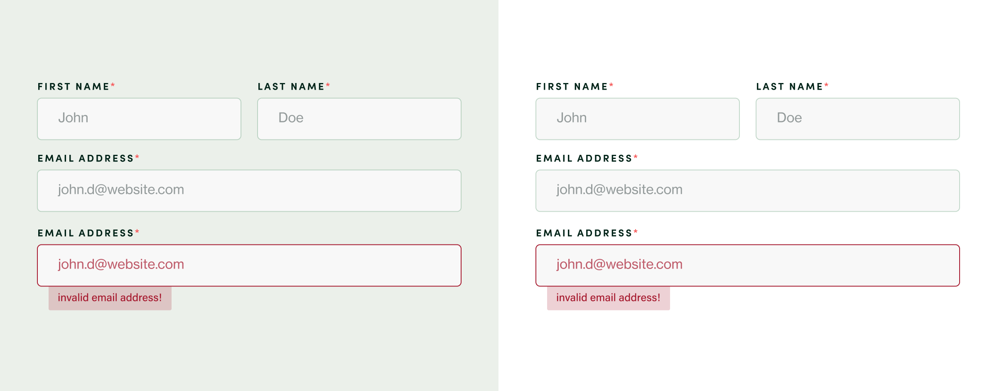Screen dimensions: 997x391
Task: Click the FIRST NAME label on green panel
Action: pos(74,87)
